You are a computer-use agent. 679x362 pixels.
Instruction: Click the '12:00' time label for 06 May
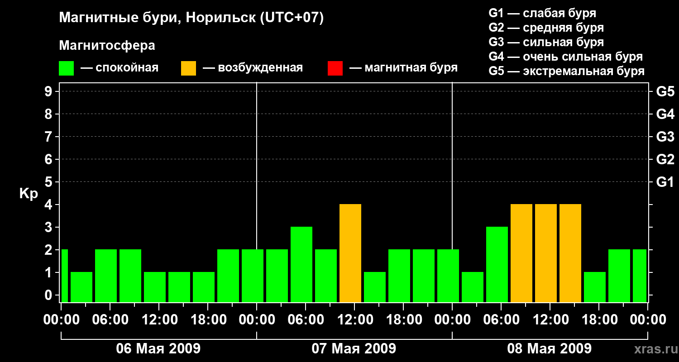(159, 320)
